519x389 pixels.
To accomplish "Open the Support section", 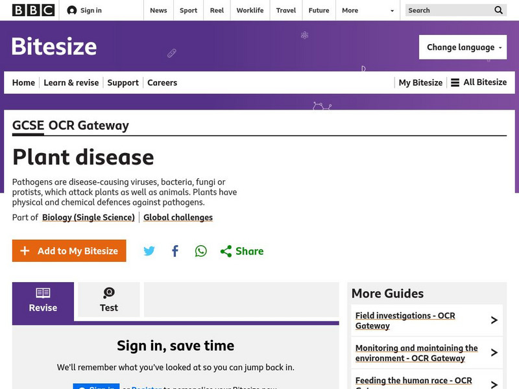I will coord(123,83).
